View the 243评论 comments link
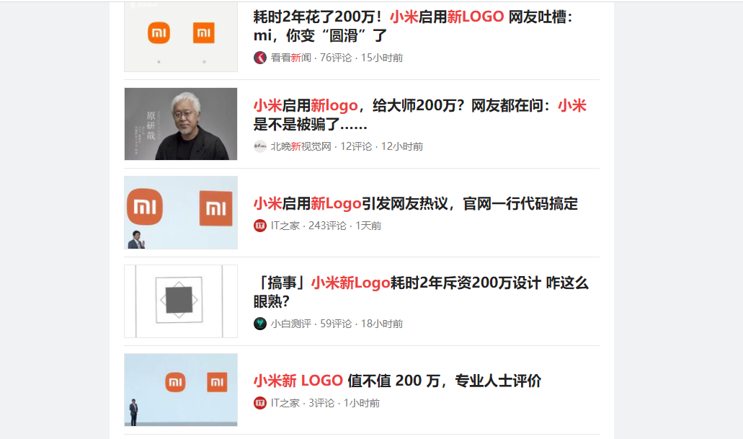 pos(327,226)
